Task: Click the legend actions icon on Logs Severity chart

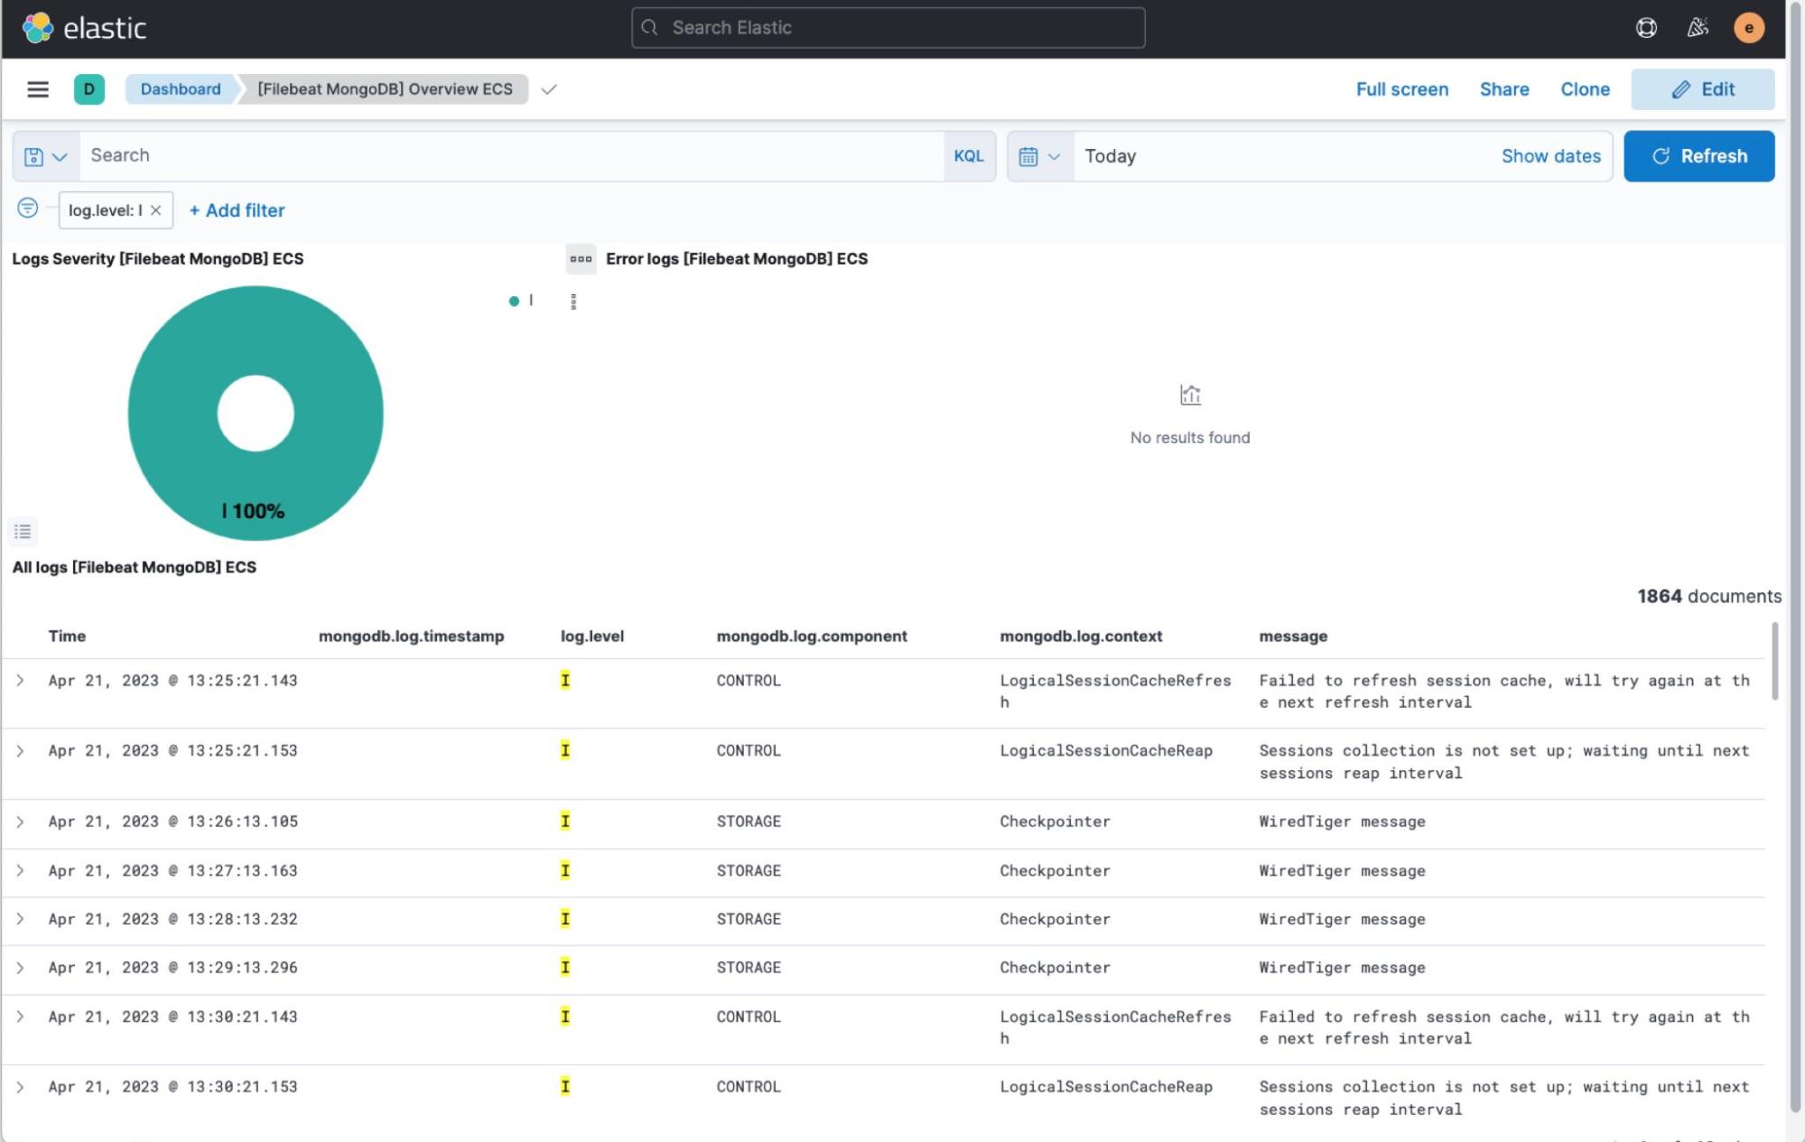Action: 572,301
